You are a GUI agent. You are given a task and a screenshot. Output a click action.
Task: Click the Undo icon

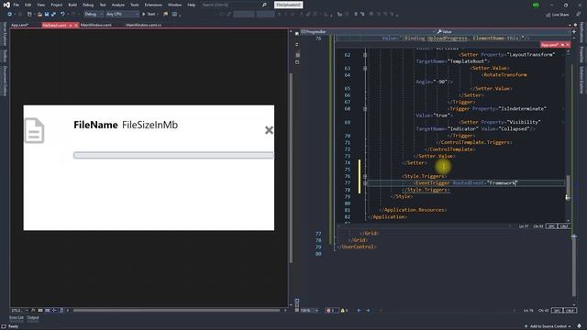point(62,15)
